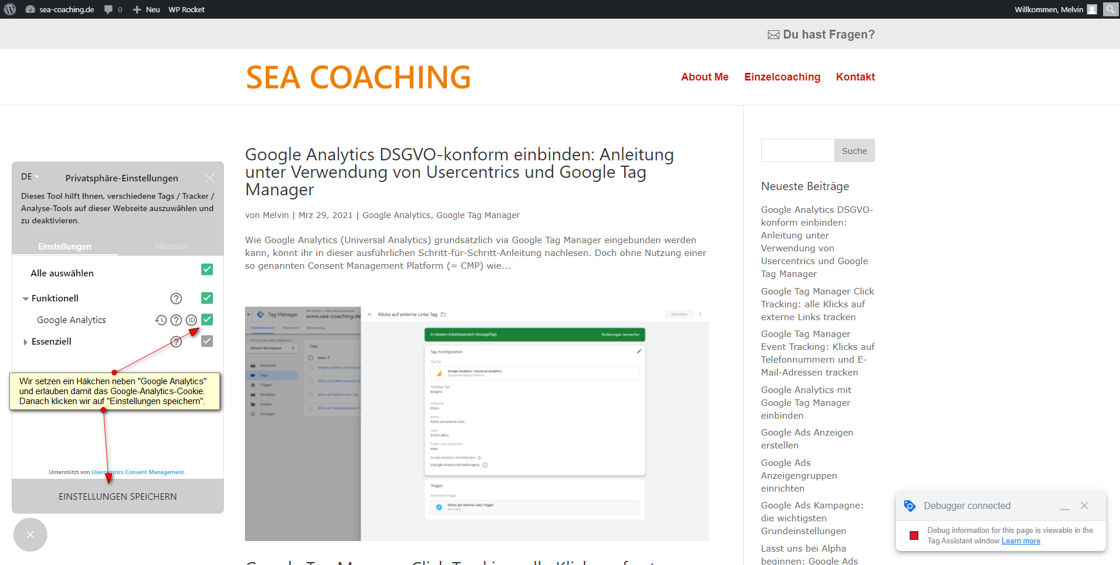Click the Suche button
Screen dimensions: 1120x565
855,150
